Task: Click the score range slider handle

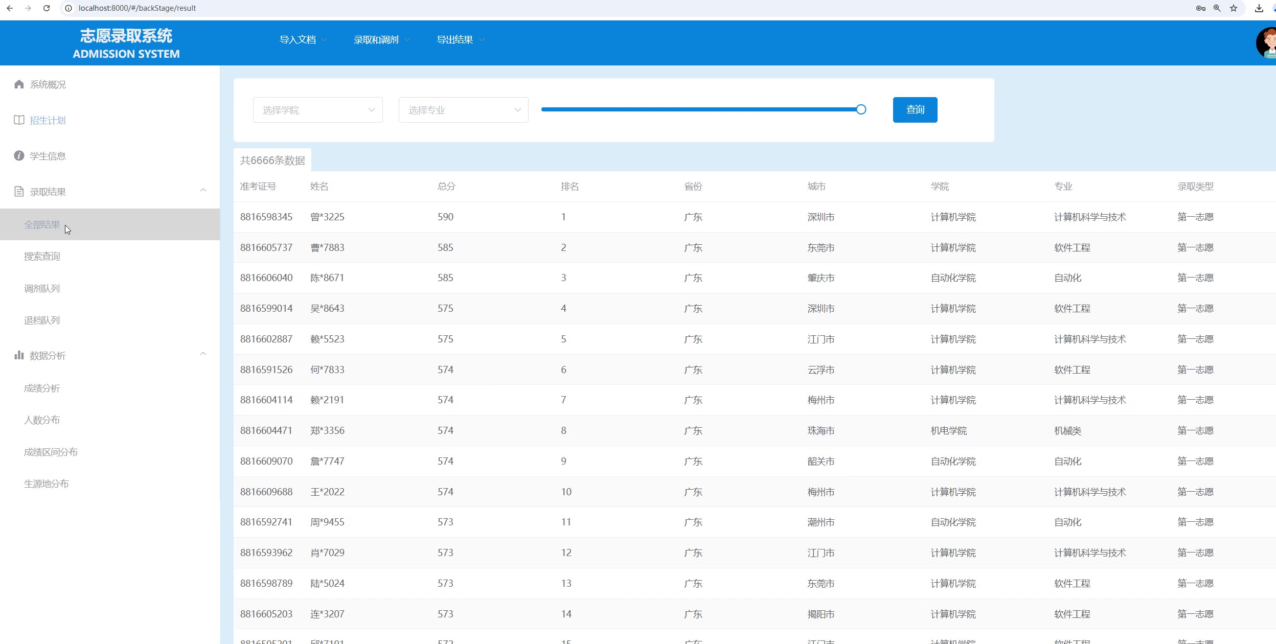Action: click(861, 109)
